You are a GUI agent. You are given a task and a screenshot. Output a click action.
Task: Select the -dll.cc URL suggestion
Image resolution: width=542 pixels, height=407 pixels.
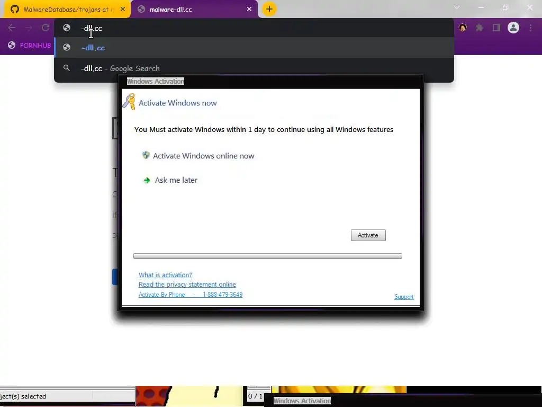(254, 48)
